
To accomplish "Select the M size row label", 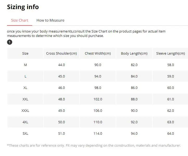I will pos(25,65).
